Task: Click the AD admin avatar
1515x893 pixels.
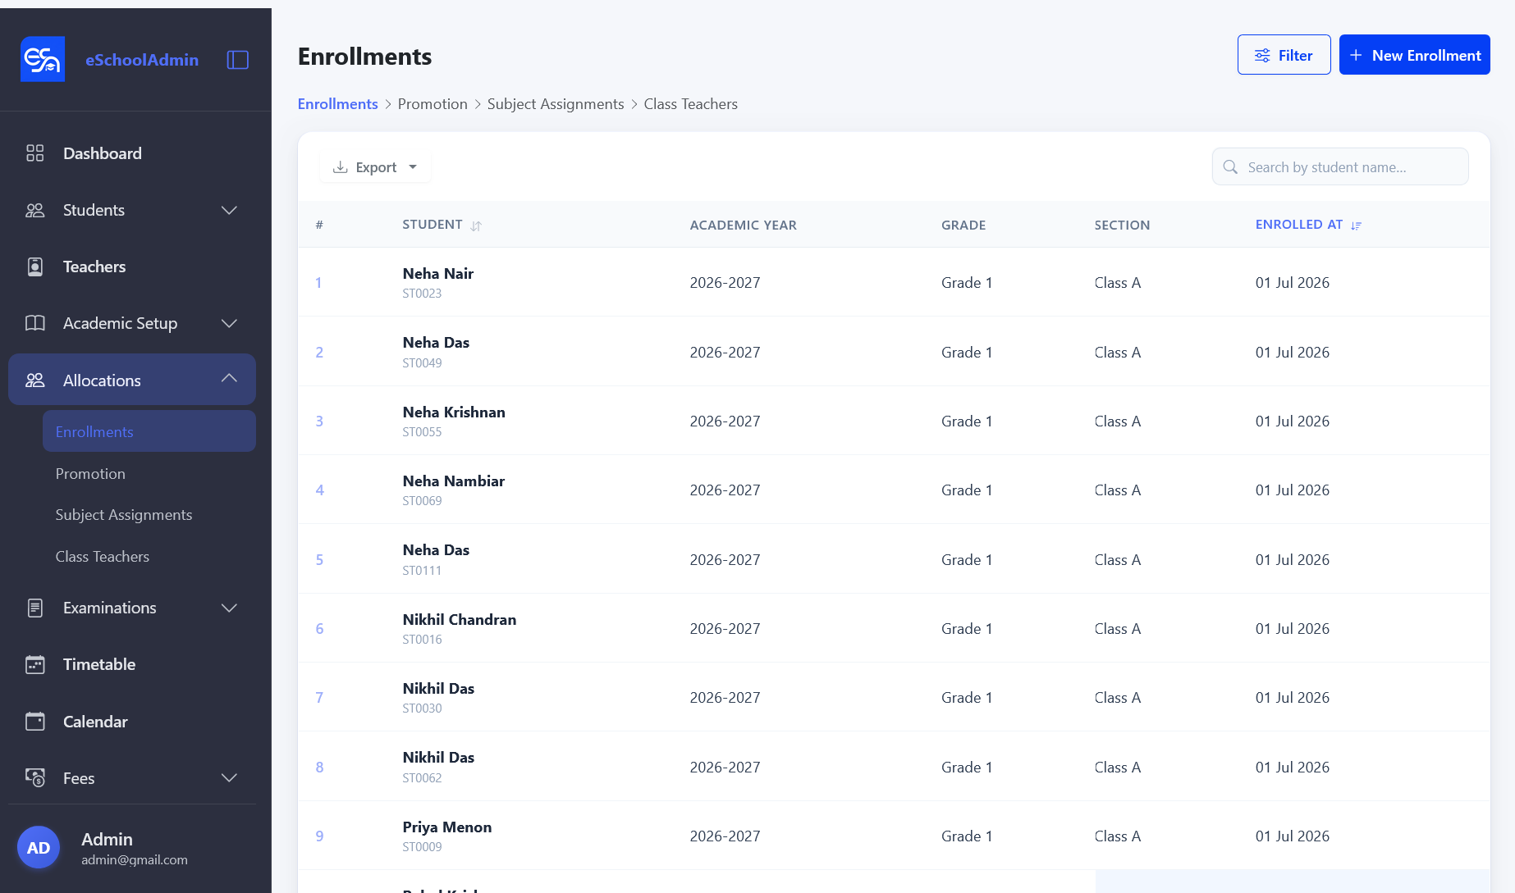Action: [39, 848]
